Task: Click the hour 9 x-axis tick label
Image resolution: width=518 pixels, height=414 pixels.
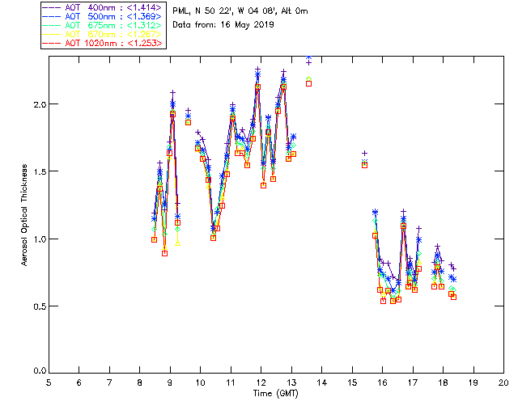Action: coord(170,382)
